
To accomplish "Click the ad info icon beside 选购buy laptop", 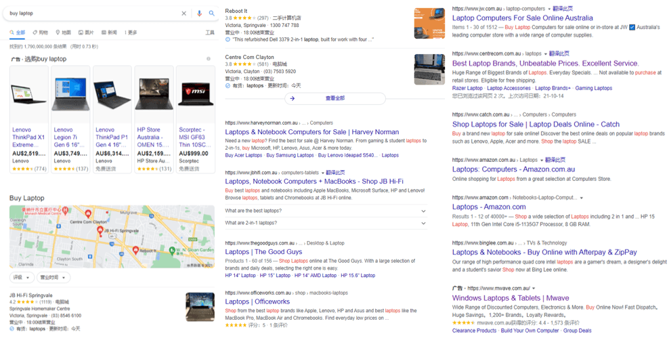I will coord(208,59).
